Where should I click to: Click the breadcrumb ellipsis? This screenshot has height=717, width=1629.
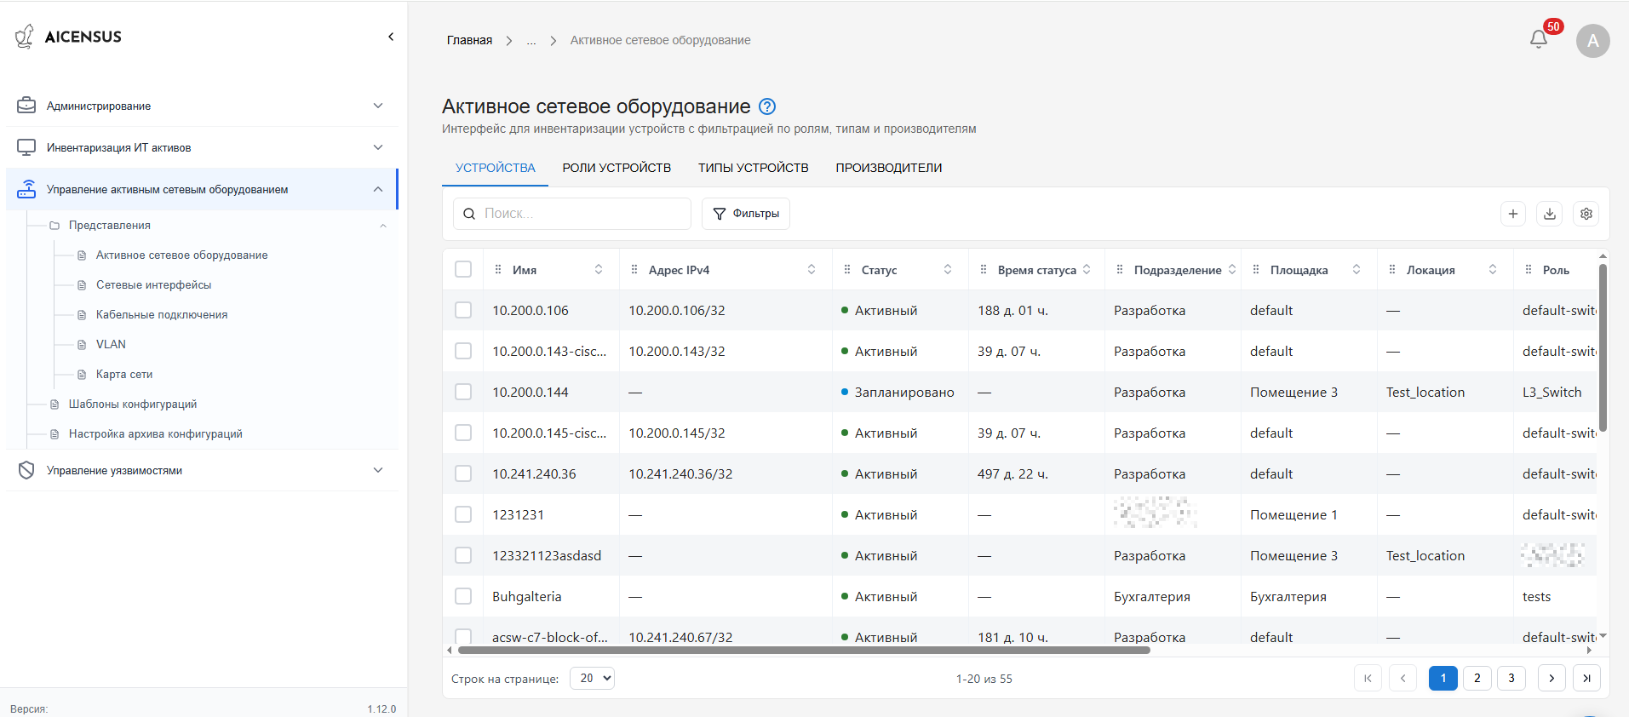(531, 40)
